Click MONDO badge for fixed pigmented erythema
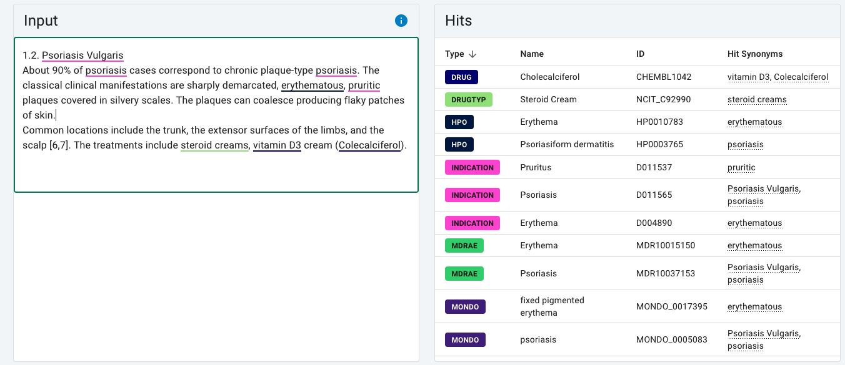 [x=465, y=306]
